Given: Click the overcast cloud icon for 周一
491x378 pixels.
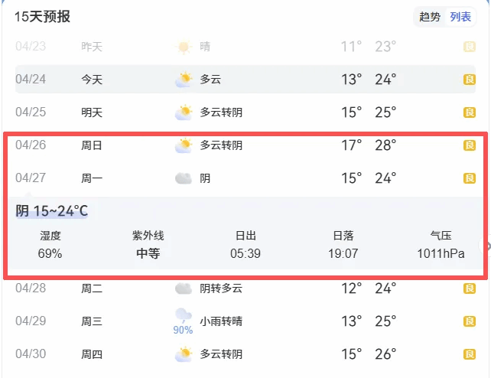Looking at the screenshot, I should point(184,178).
